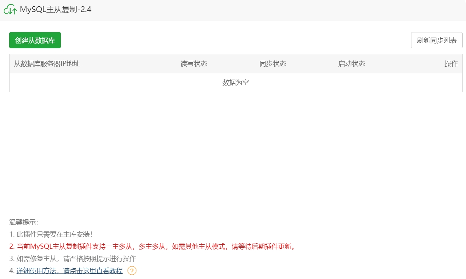The image size is (466, 279).
Task: Click the 同步状态 column header
Action: coord(273,63)
